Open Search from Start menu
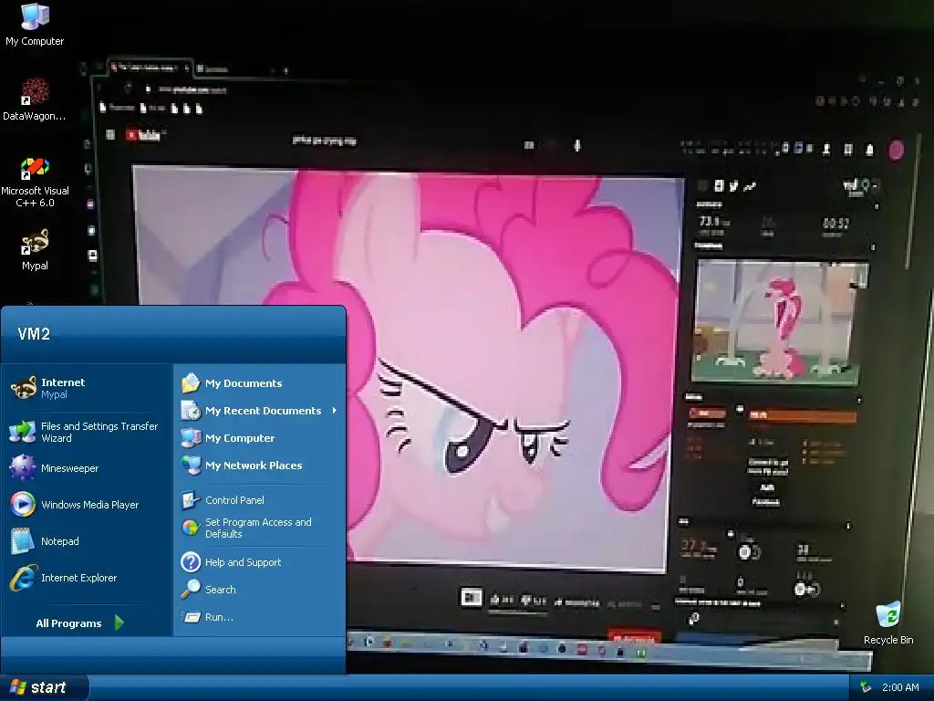934x701 pixels. (x=259, y=589)
